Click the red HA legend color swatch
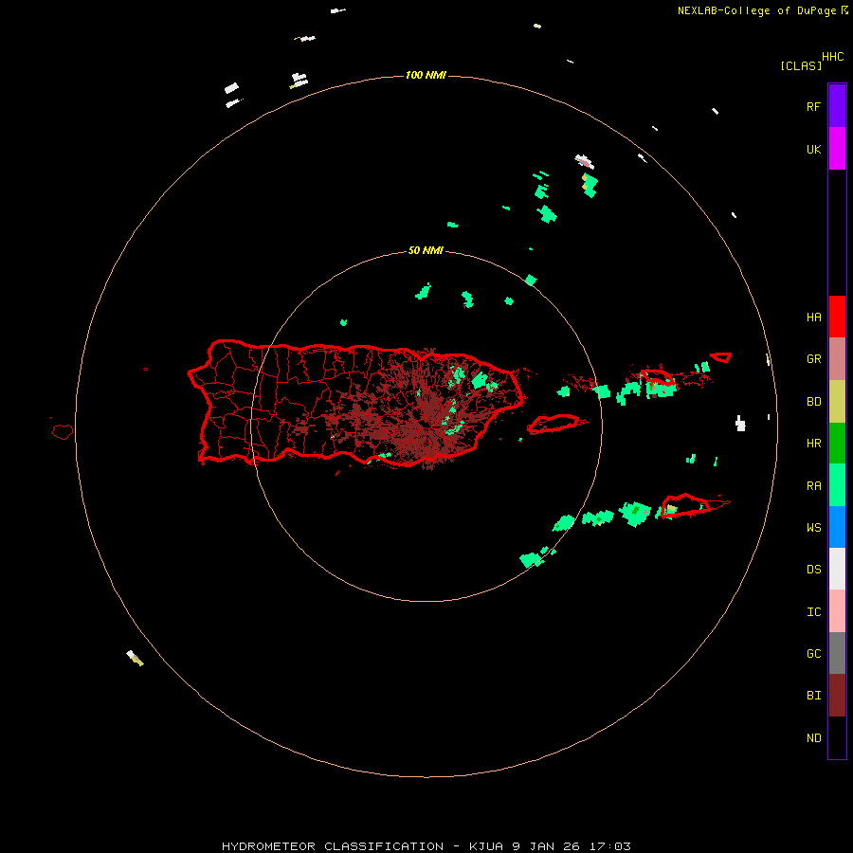Viewport: 853px width, 853px height. tap(837, 317)
